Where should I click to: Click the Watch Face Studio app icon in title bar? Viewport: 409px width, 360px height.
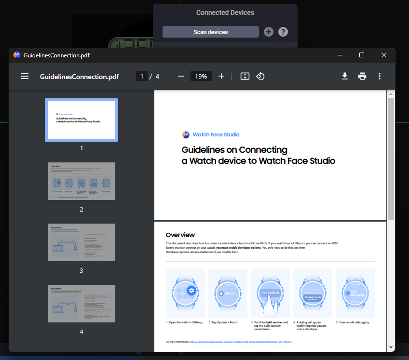(x=17, y=55)
